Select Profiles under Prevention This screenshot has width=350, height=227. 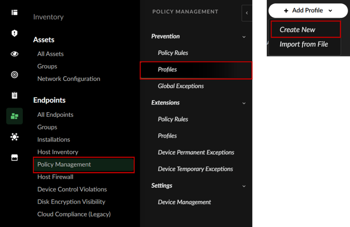[x=167, y=70]
